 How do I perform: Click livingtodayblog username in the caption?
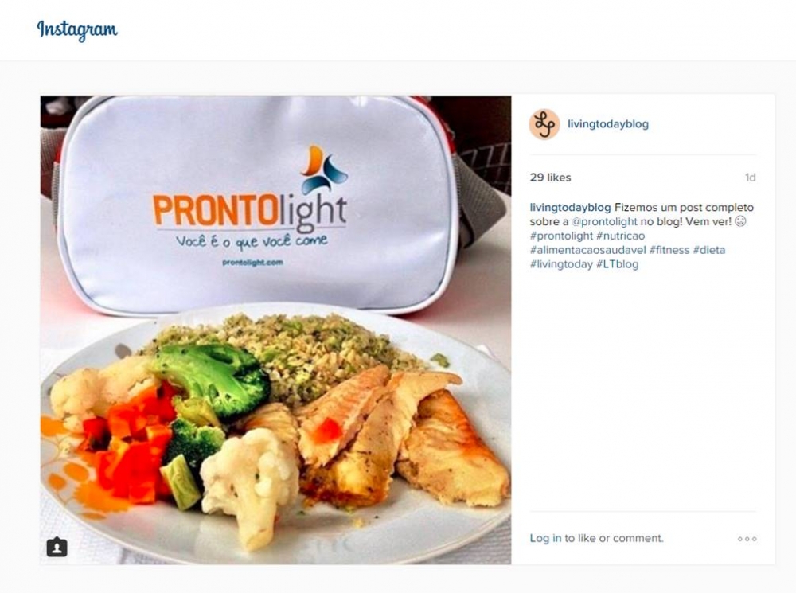pyautogui.click(x=570, y=207)
